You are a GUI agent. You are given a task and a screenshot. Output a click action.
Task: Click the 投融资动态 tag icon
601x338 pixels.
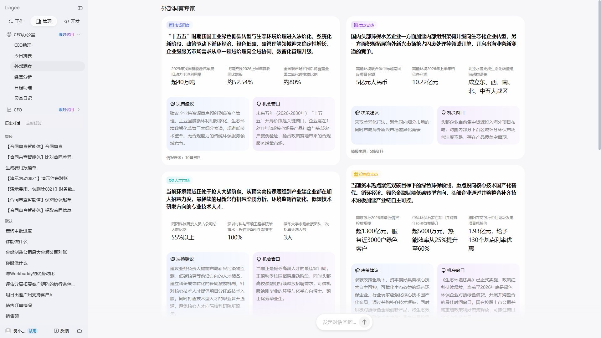(x=356, y=174)
